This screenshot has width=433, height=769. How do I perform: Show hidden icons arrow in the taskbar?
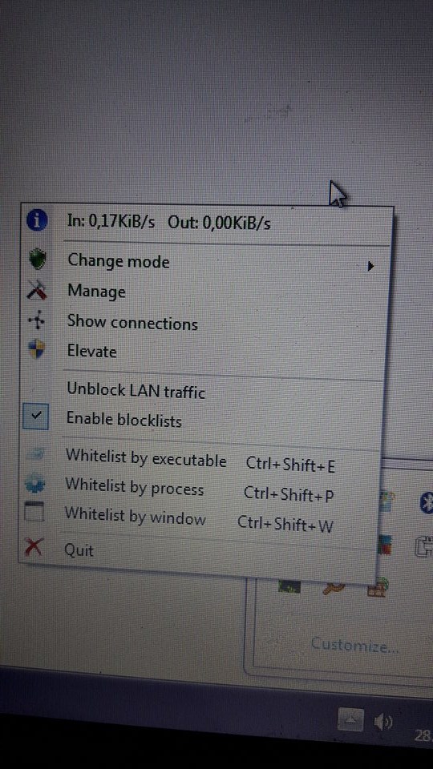click(x=350, y=720)
